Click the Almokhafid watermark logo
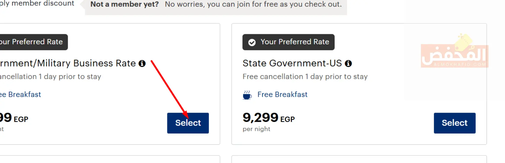The width and height of the screenshot is (505, 163). 454,53
